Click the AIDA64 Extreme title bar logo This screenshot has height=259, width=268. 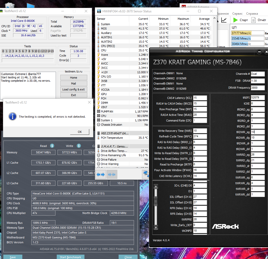pyautogui.click(x=184, y=7)
